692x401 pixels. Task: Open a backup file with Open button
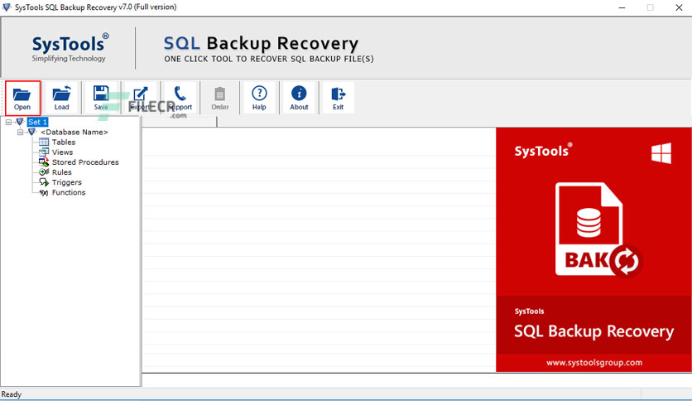22,98
